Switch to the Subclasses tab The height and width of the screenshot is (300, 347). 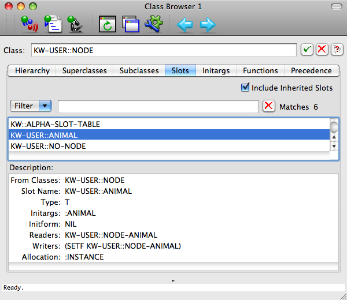click(139, 70)
